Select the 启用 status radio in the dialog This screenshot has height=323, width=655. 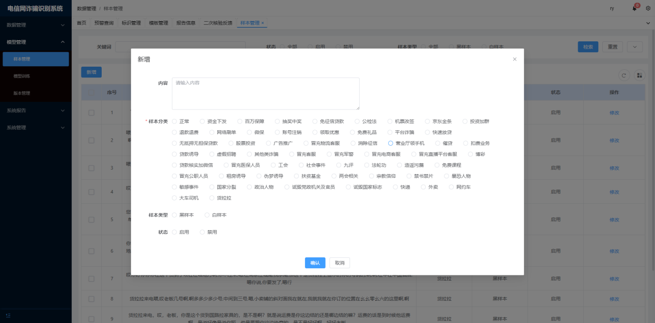tap(174, 233)
